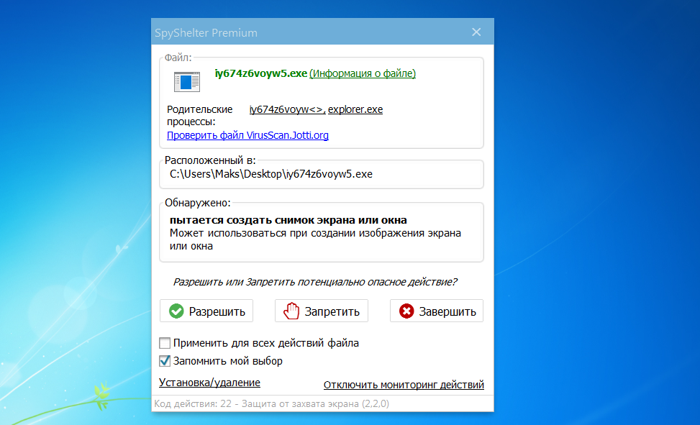Open parent process iy674z6voyw<> link
Image resolution: width=700 pixels, height=425 pixels.
pyautogui.click(x=287, y=109)
